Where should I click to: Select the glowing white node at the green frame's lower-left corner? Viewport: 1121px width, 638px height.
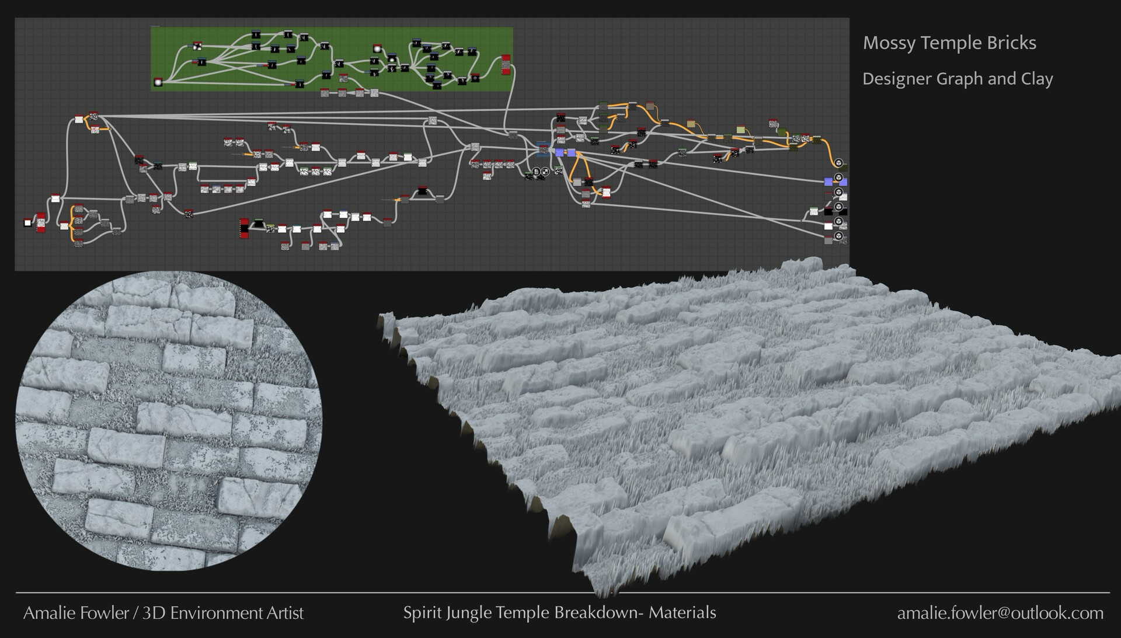[x=158, y=82]
